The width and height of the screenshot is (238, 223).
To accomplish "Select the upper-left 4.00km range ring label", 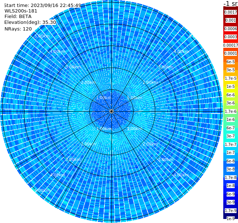I will pyautogui.click(x=57, y=51).
